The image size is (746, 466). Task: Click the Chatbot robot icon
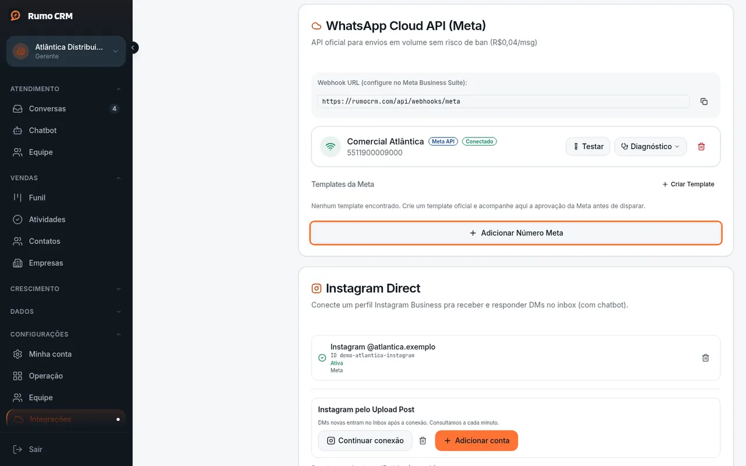[x=18, y=130]
